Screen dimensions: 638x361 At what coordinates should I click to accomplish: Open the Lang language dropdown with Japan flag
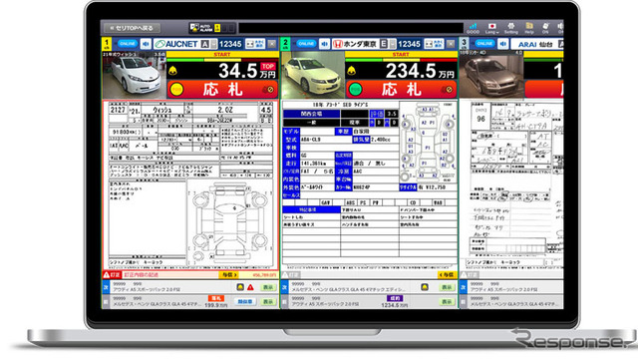click(491, 28)
